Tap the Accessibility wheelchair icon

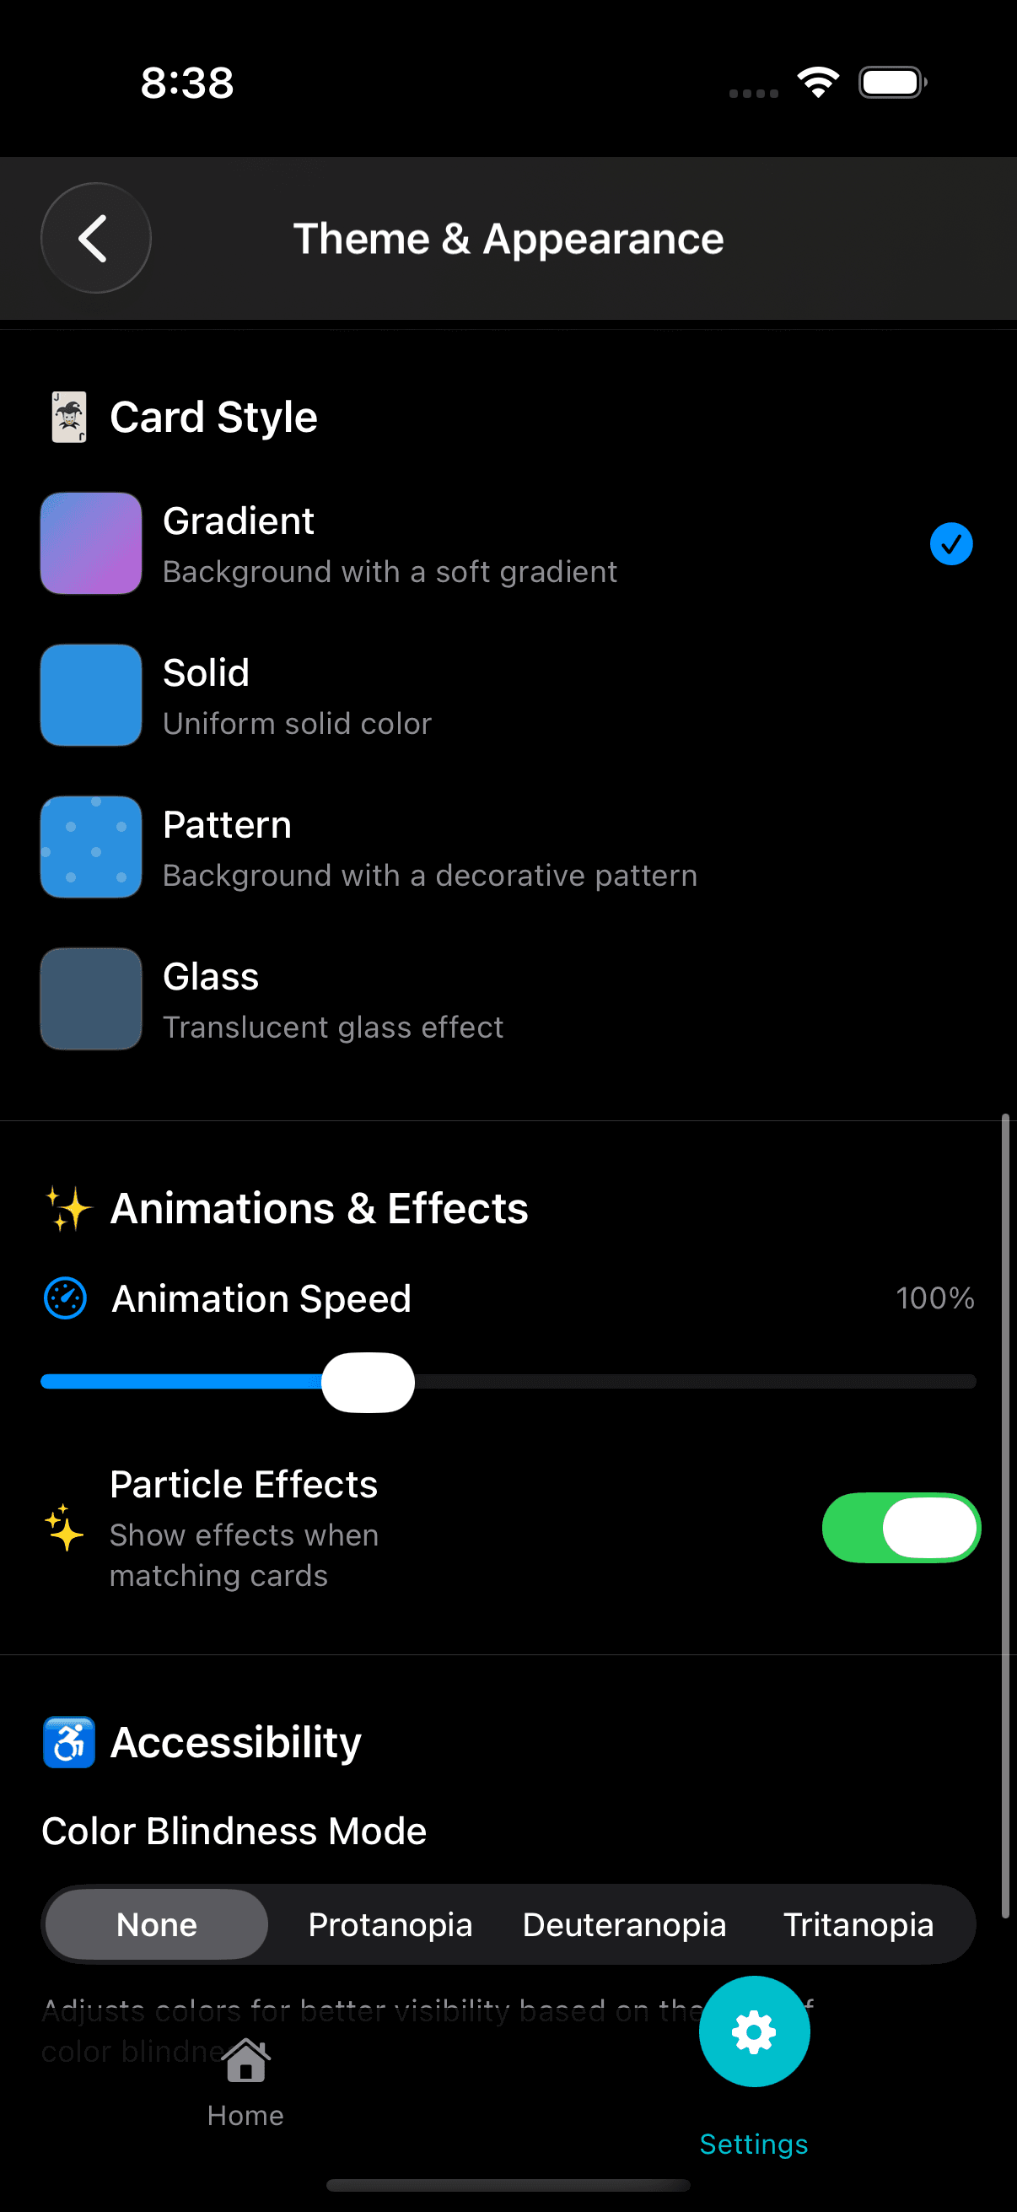(68, 1742)
